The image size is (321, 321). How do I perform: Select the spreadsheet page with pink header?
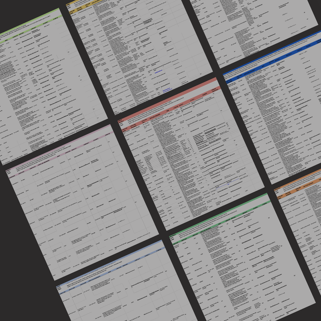[x=82, y=202]
